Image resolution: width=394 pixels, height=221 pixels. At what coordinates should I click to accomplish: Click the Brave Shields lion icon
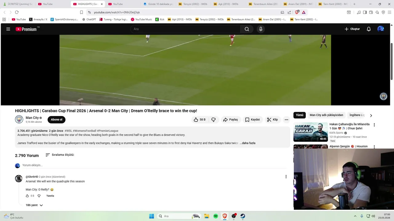click(297, 12)
